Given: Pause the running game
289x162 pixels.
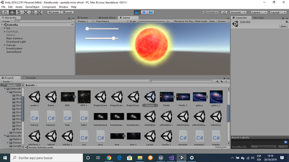Looking at the screenshot, I should 144,12.
